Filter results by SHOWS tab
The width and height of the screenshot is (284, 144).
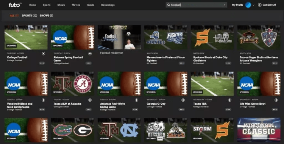(x=46, y=15)
